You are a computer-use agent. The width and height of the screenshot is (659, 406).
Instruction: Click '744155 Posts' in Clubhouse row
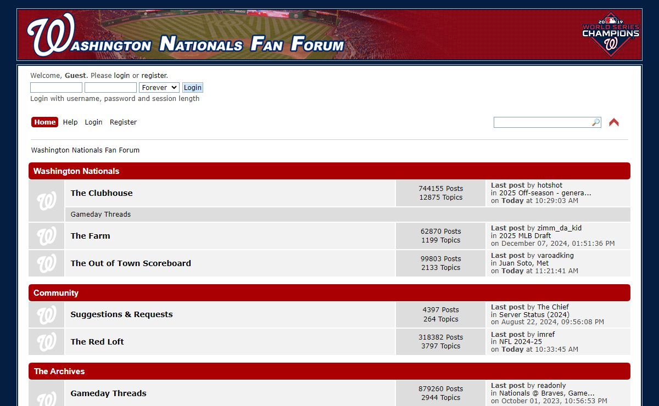440,189
